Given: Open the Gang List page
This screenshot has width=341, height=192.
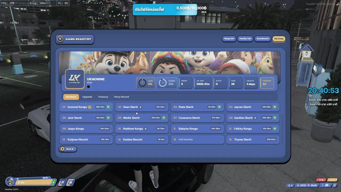Looking at the screenshot, I should coord(229,39).
